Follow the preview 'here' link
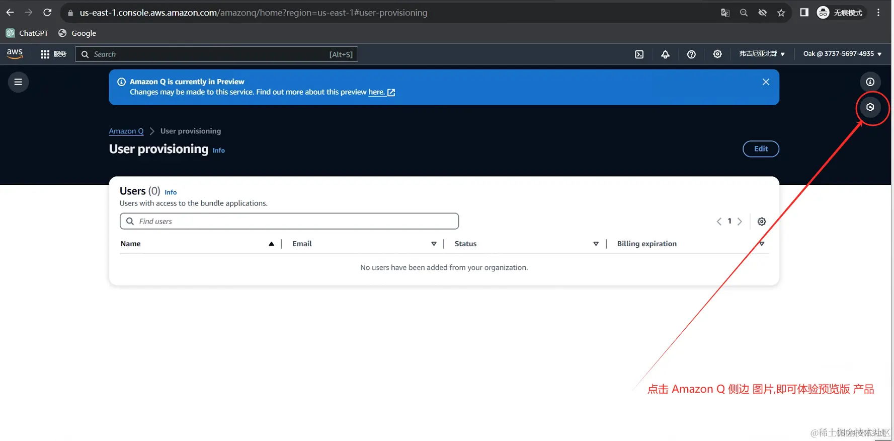894x441 pixels. [x=381, y=92]
